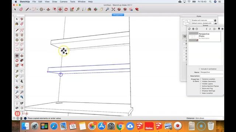Image resolution: width=236 pixels, height=132 pixels.
Task: Open Finder from the Dock
Action: (25, 126)
